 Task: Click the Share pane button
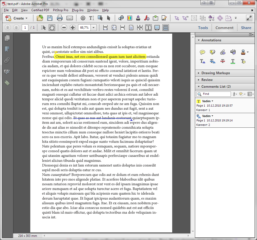[246, 28]
